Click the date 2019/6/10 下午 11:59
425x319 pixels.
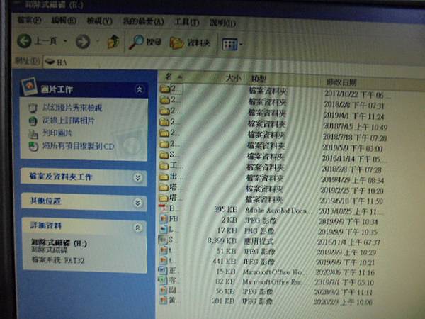351,201
